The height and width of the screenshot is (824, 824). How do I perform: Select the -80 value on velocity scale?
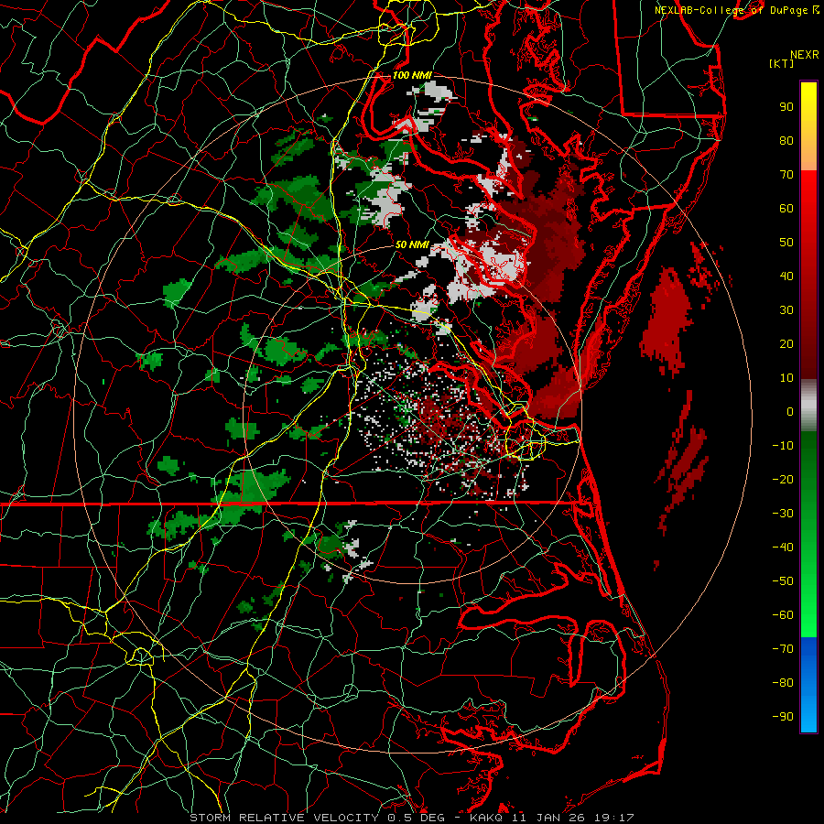(x=783, y=683)
